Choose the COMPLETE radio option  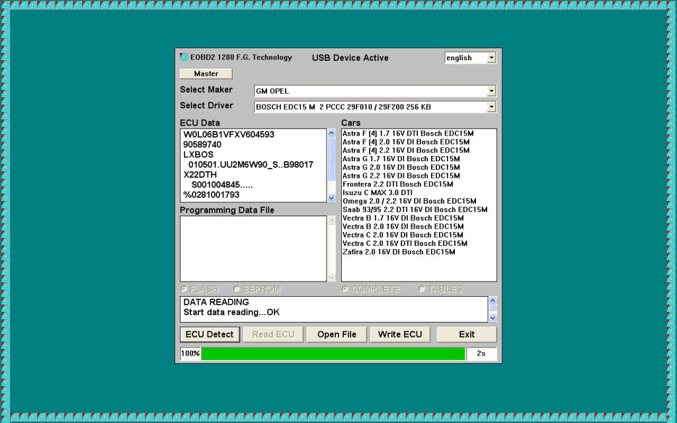click(346, 289)
